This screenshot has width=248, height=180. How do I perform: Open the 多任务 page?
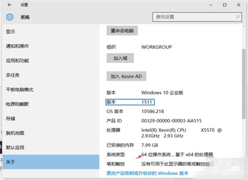(x=13, y=75)
